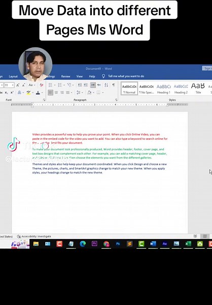This screenshot has width=212, height=305.
Task: Click the Decrease Font Size icon
Action: click(24, 85)
